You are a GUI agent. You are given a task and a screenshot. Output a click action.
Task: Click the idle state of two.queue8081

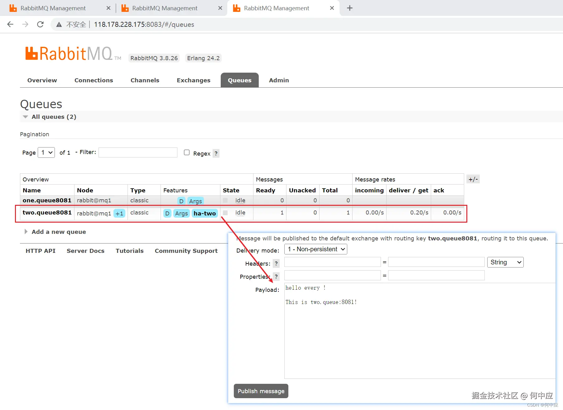pos(240,213)
